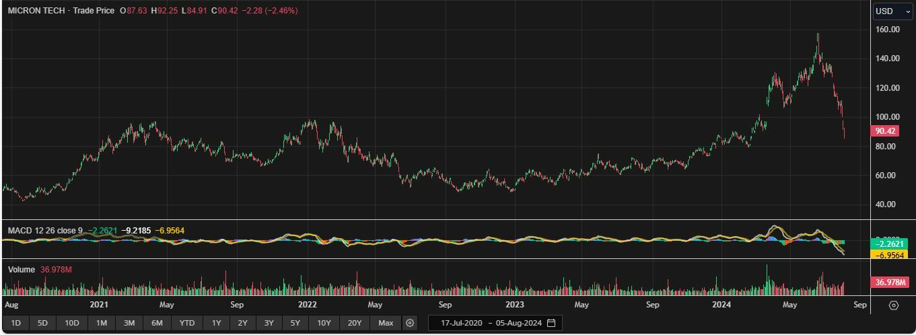916x335 pixels.
Task: Click the MACD 12 26 close 9 label
Action: click(45, 231)
